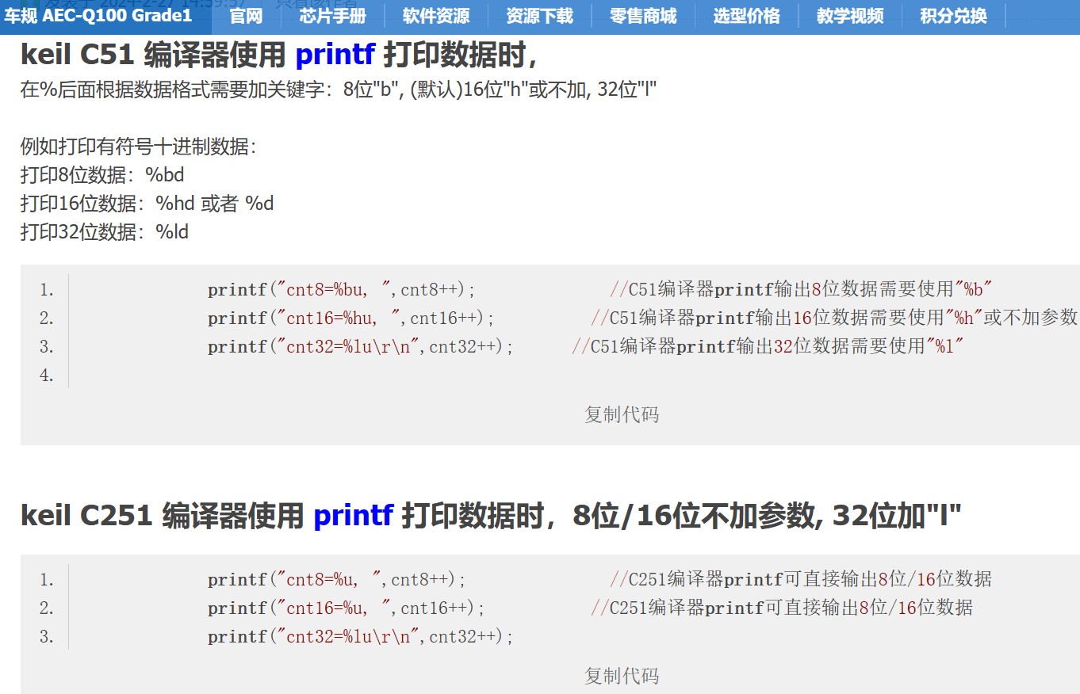Open the 芯片手册 menu item
This screenshot has height=694, width=1080.
pos(333,16)
